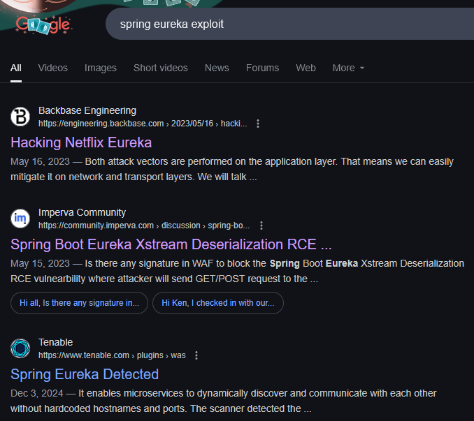Open the Spring Eureka Detected result
The width and height of the screenshot is (474, 421).
(85, 374)
